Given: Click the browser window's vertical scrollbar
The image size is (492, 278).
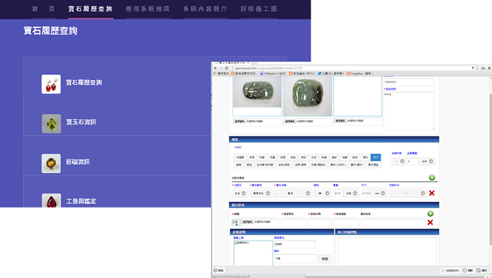Looking at the screenshot, I should [490, 169].
